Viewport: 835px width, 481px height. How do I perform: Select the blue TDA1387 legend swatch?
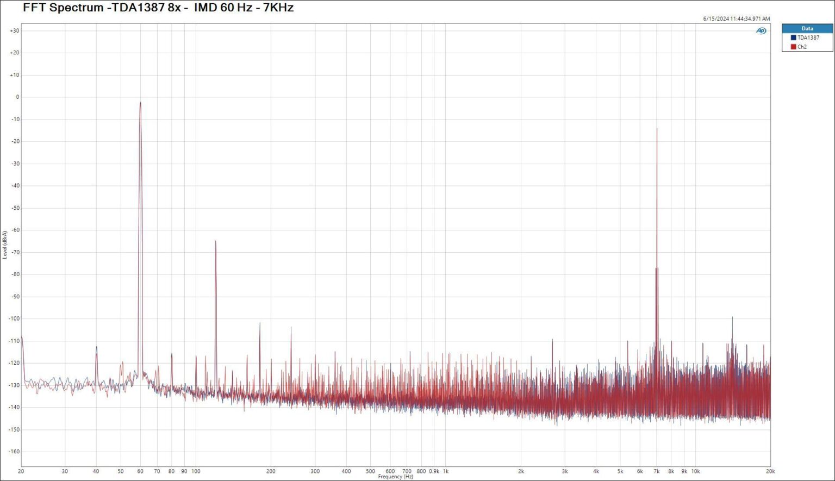pyautogui.click(x=793, y=38)
